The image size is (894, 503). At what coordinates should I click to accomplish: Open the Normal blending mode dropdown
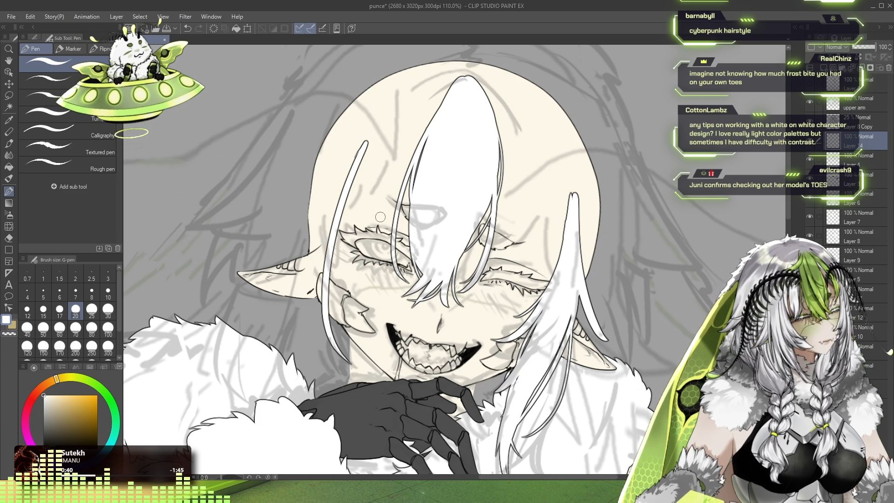pyautogui.click(x=837, y=47)
